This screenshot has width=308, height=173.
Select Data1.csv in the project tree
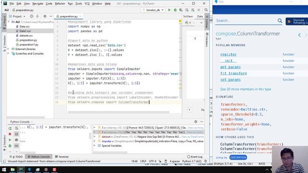25,31
